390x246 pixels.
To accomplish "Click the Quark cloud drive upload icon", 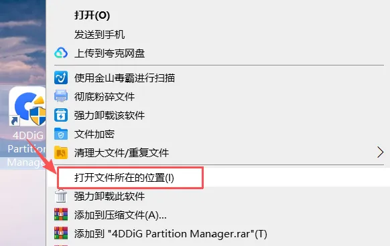I will tap(61, 53).
